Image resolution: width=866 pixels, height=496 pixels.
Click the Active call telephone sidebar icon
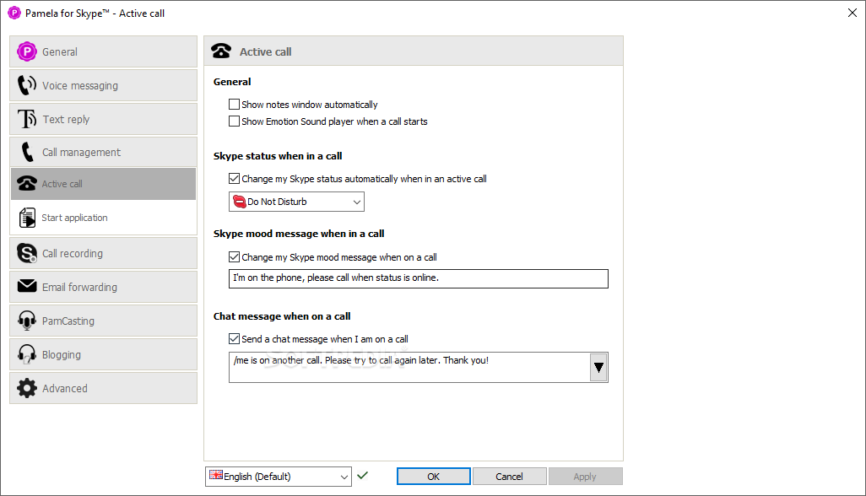26,184
